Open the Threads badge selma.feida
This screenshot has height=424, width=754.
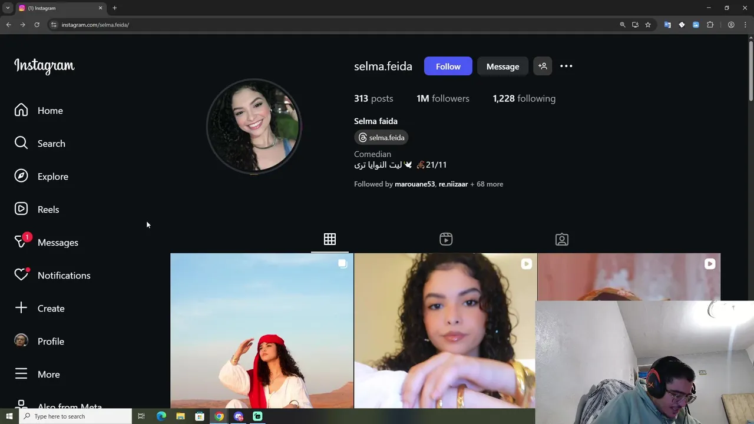[x=381, y=138]
